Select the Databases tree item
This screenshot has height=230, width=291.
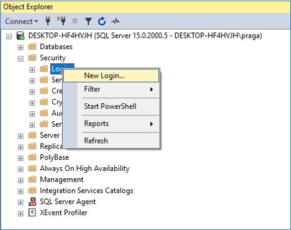point(56,47)
